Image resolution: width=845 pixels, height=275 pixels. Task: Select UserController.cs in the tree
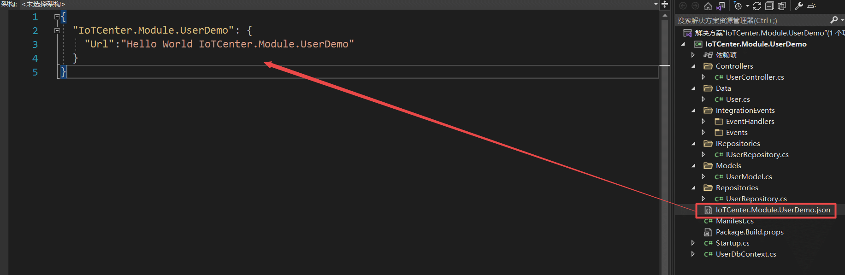click(x=755, y=77)
